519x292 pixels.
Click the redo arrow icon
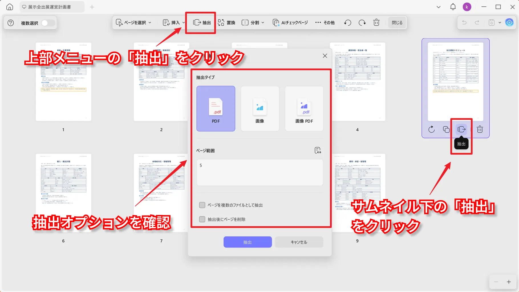477,22
